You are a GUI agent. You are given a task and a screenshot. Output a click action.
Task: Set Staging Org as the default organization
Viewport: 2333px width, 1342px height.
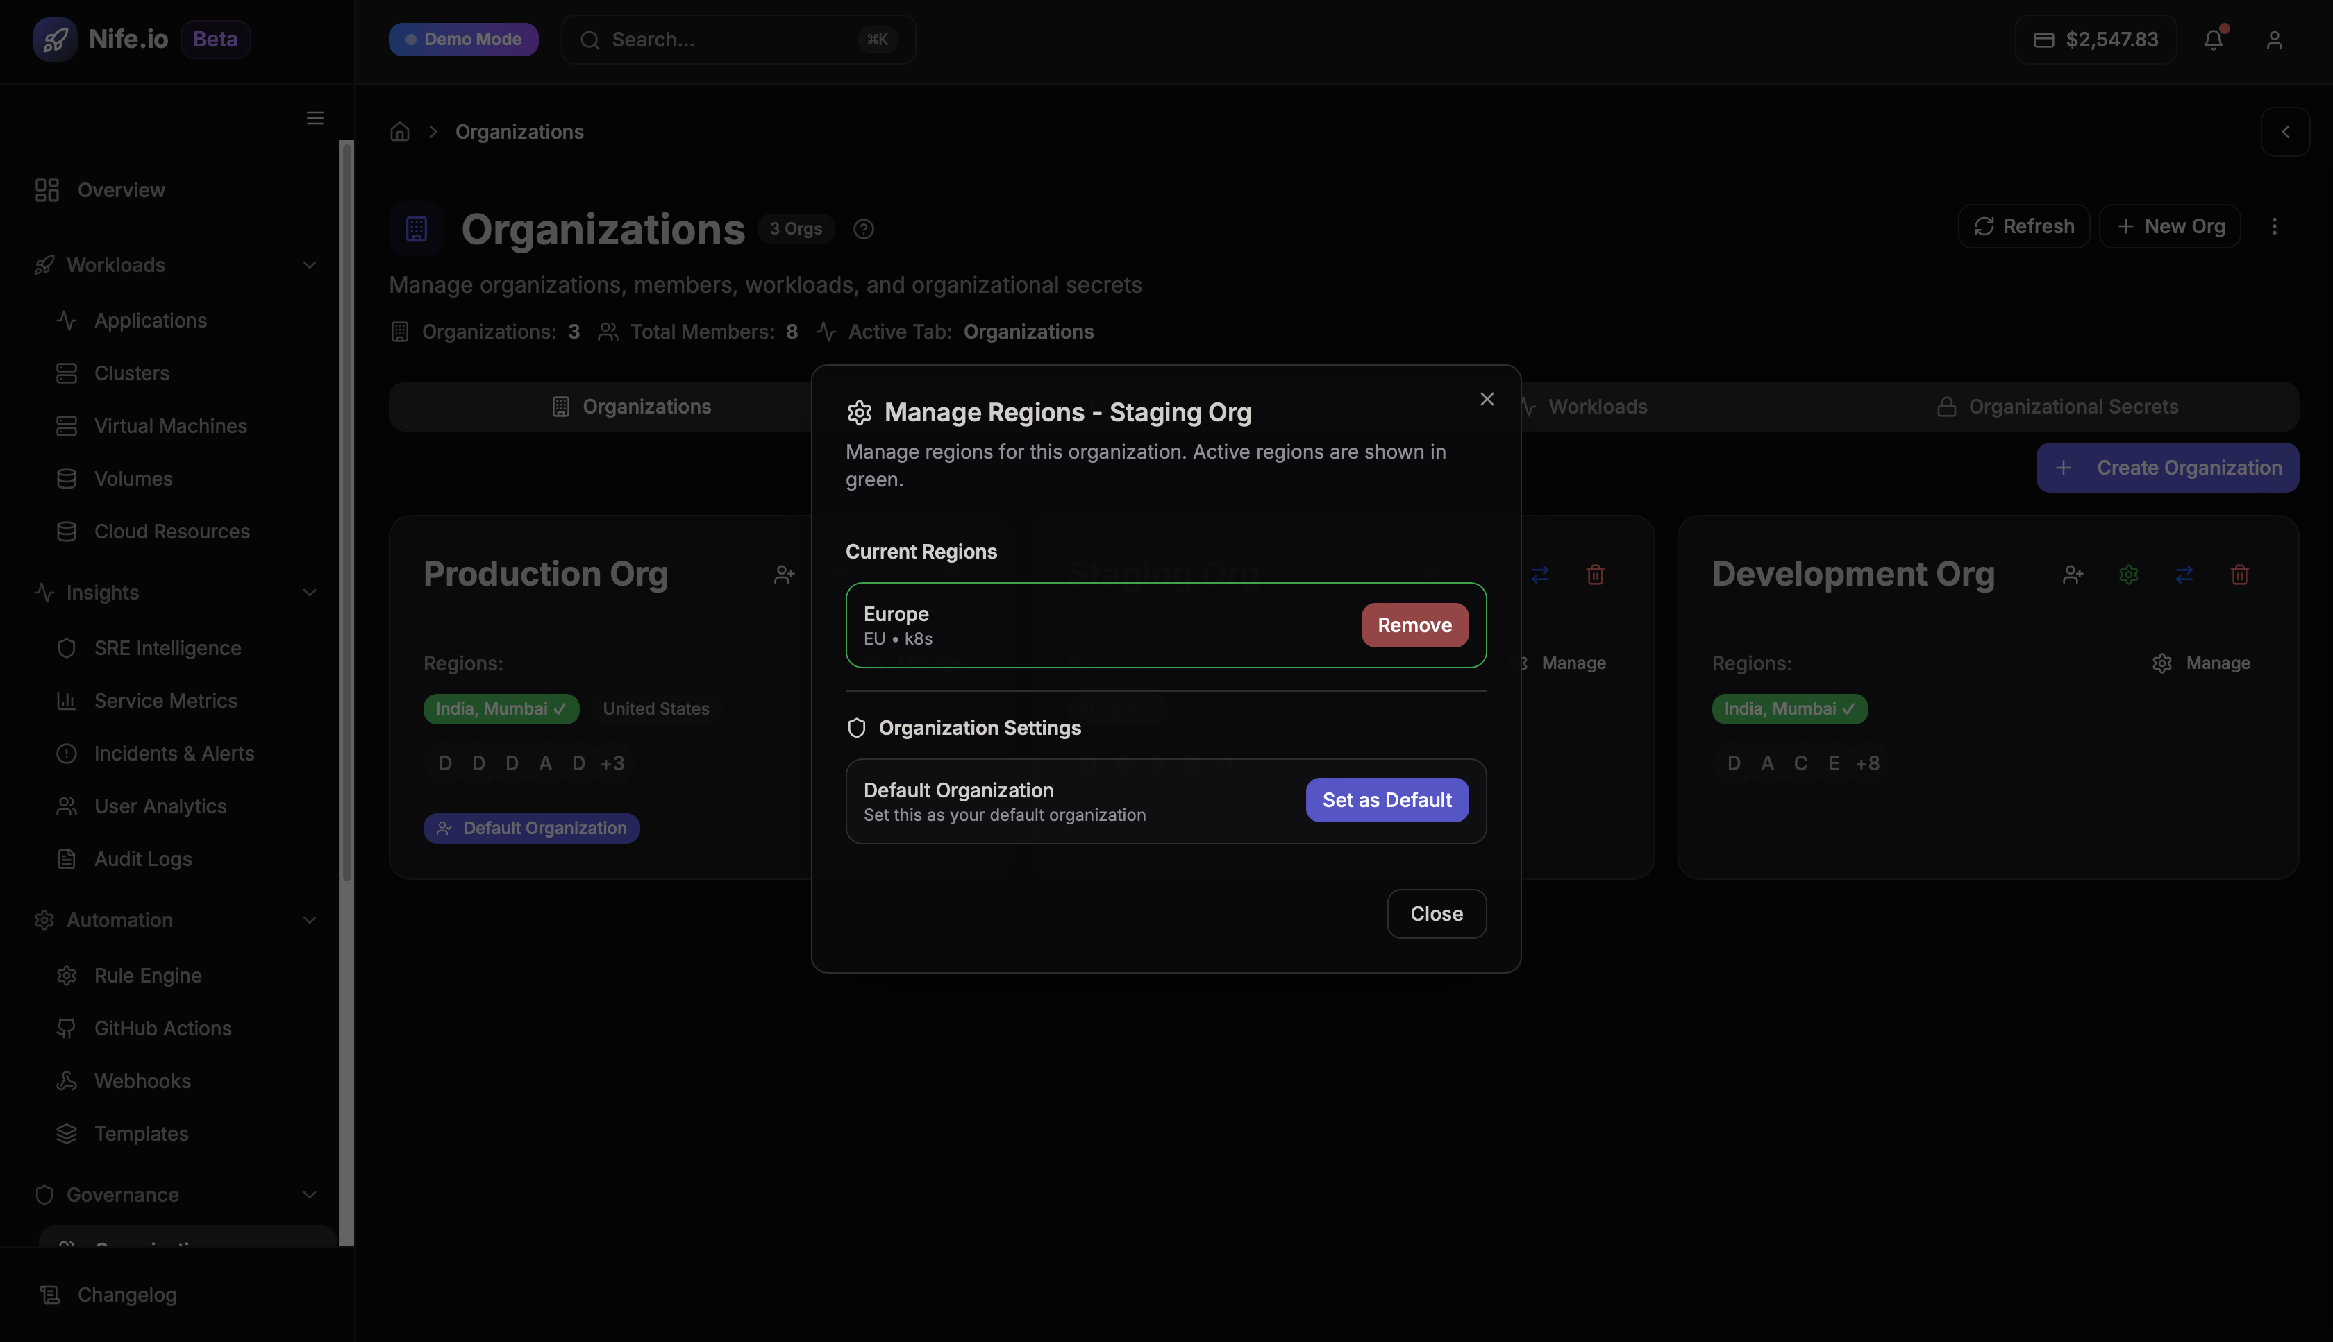point(1386,799)
